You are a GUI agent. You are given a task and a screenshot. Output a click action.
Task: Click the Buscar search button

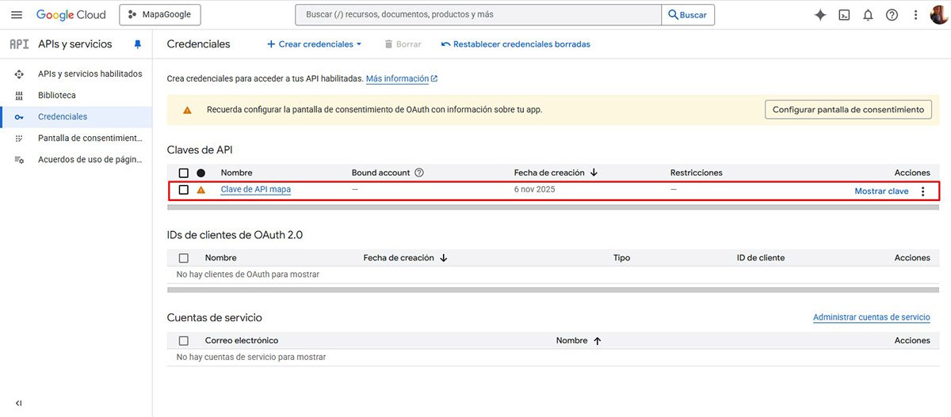688,15
